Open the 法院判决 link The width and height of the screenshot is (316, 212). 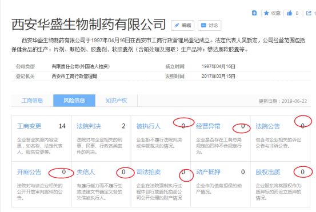(x=89, y=126)
